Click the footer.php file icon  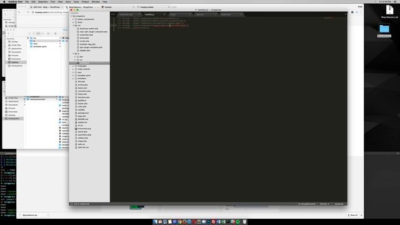[x=76, y=94]
